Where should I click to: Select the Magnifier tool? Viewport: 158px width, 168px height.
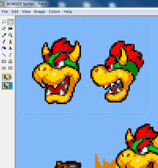coord(11,35)
